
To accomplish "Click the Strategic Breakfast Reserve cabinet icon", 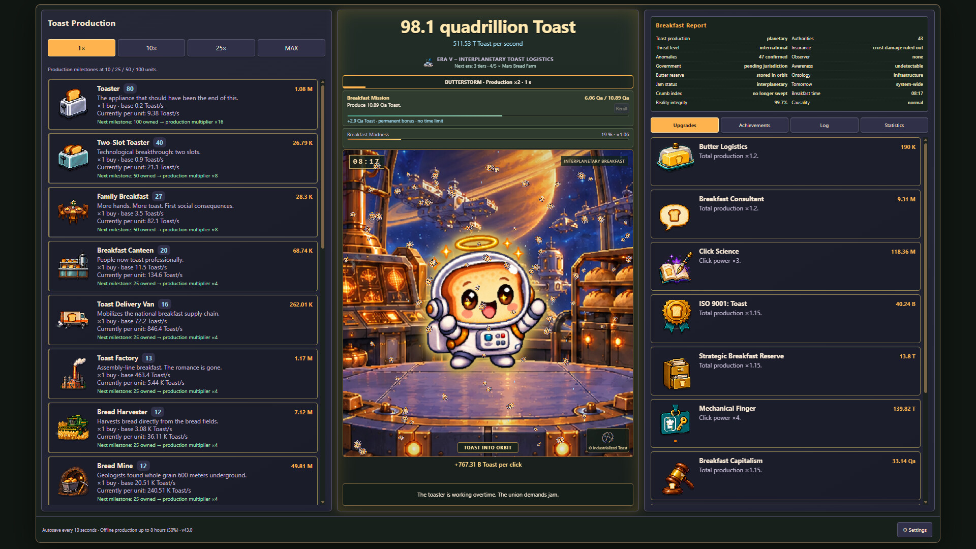I will click(676, 373).
